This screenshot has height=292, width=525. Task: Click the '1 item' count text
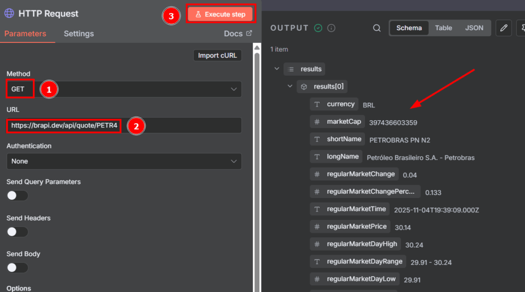click(279, 50)
